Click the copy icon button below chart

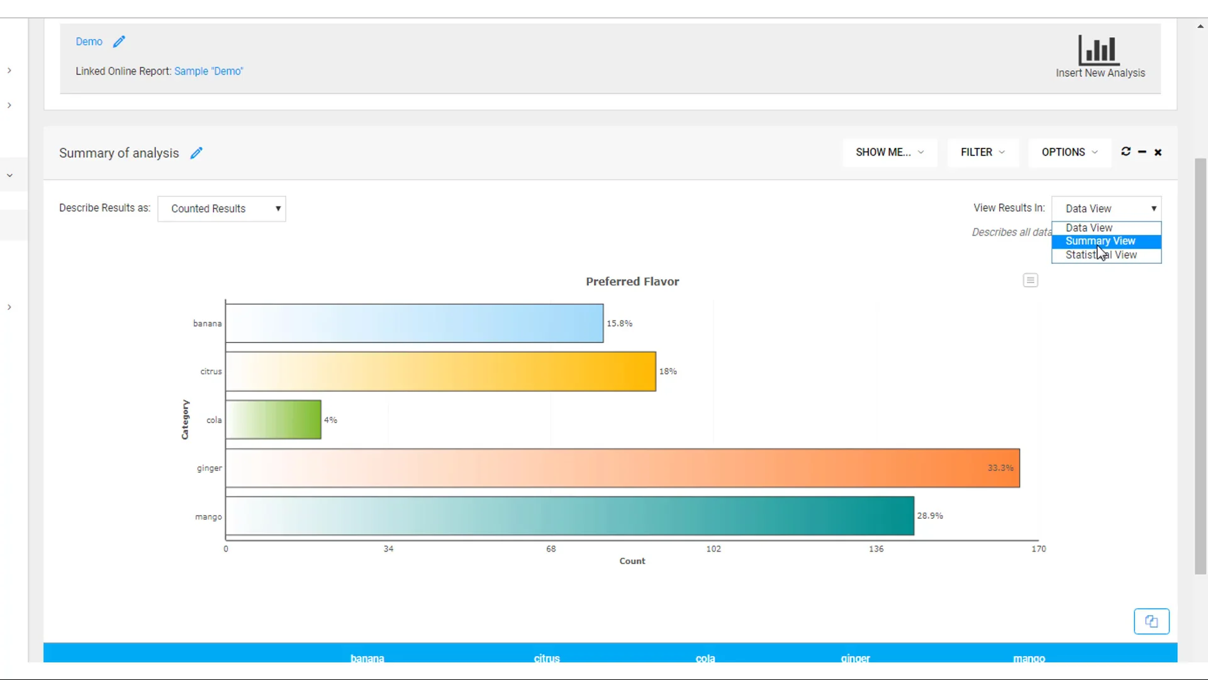(1151, 621)
